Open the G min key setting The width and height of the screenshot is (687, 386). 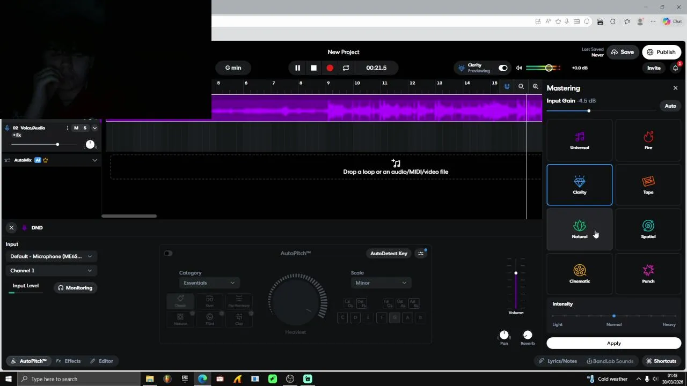click(233, 68)
